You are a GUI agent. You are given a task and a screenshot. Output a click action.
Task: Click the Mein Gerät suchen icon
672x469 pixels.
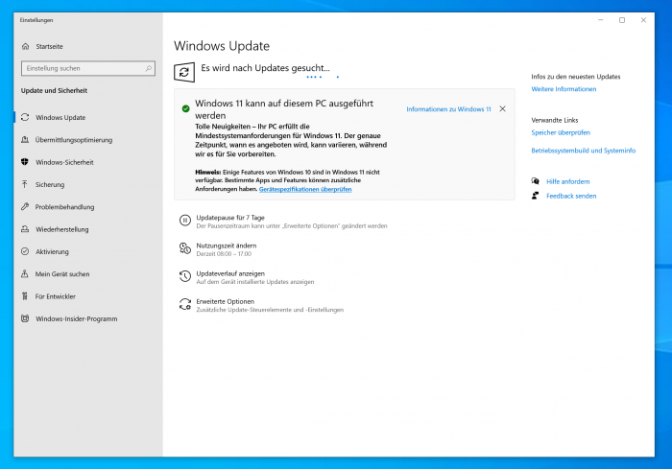click(25, 273)
